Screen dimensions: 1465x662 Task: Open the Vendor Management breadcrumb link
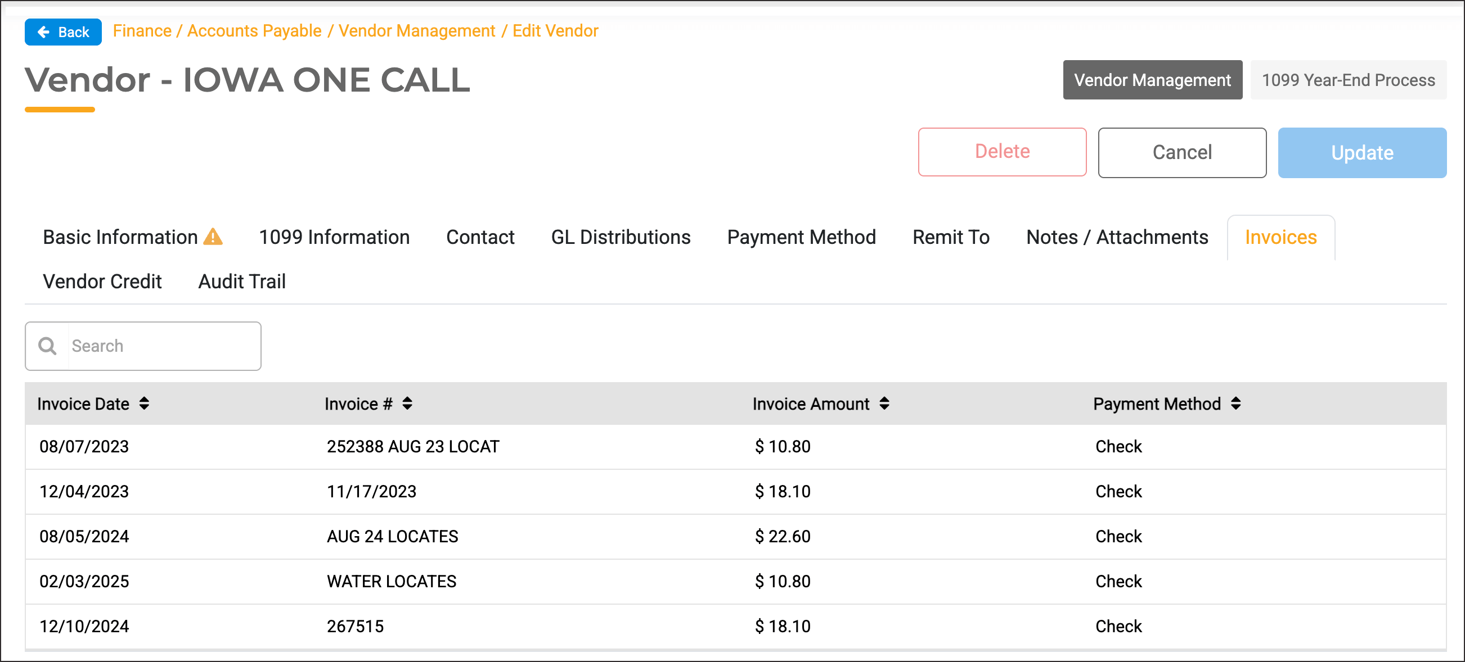point(417,31)
